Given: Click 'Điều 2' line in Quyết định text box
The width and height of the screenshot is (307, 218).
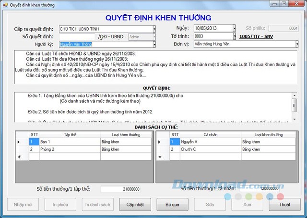Looking at the screenshot, I should point(90,112).
